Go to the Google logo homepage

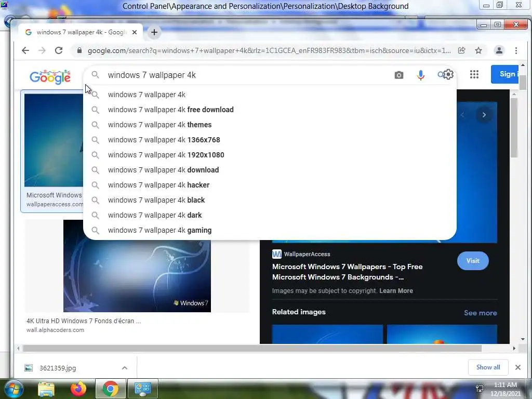pos(50,77)
